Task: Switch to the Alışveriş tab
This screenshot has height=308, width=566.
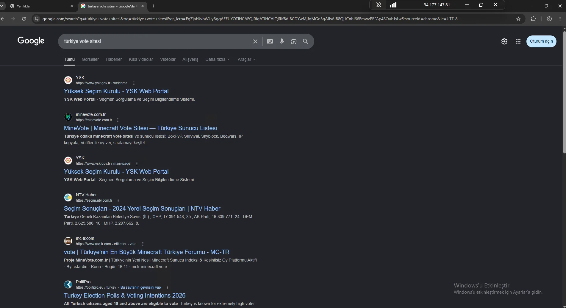Action: pyautogui.click(x=190, y=59)
